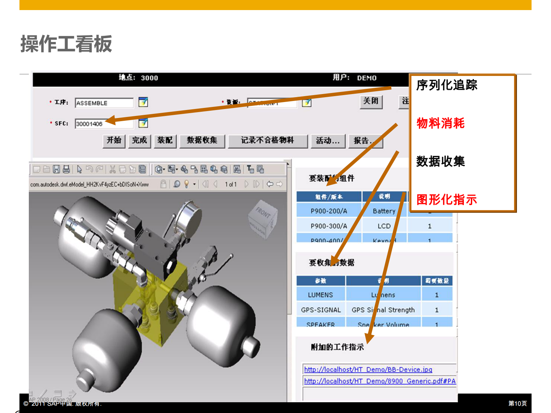Select component P900-300/A in the table
551x413 pixels.
pos(329,226)
